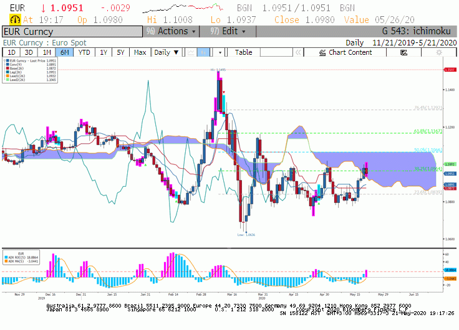Open the Actions dropdown menu
This screenshot has height=330, width=459.
point(171,31)
